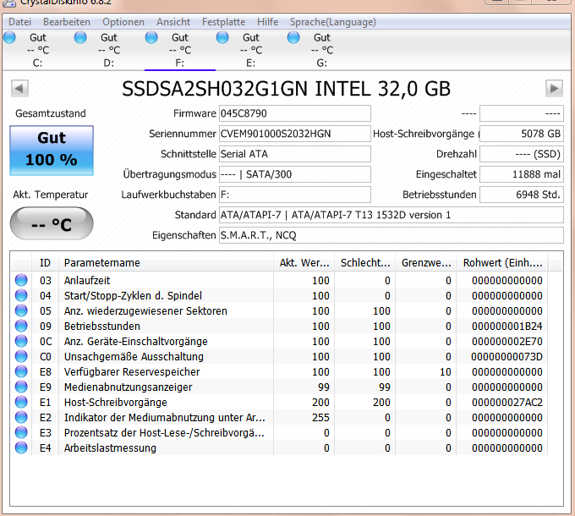Select the Anlaufzeit parameter name
The width and height of the screenshot is (575, 516).
pyautogui.click(x=87, y=281)
